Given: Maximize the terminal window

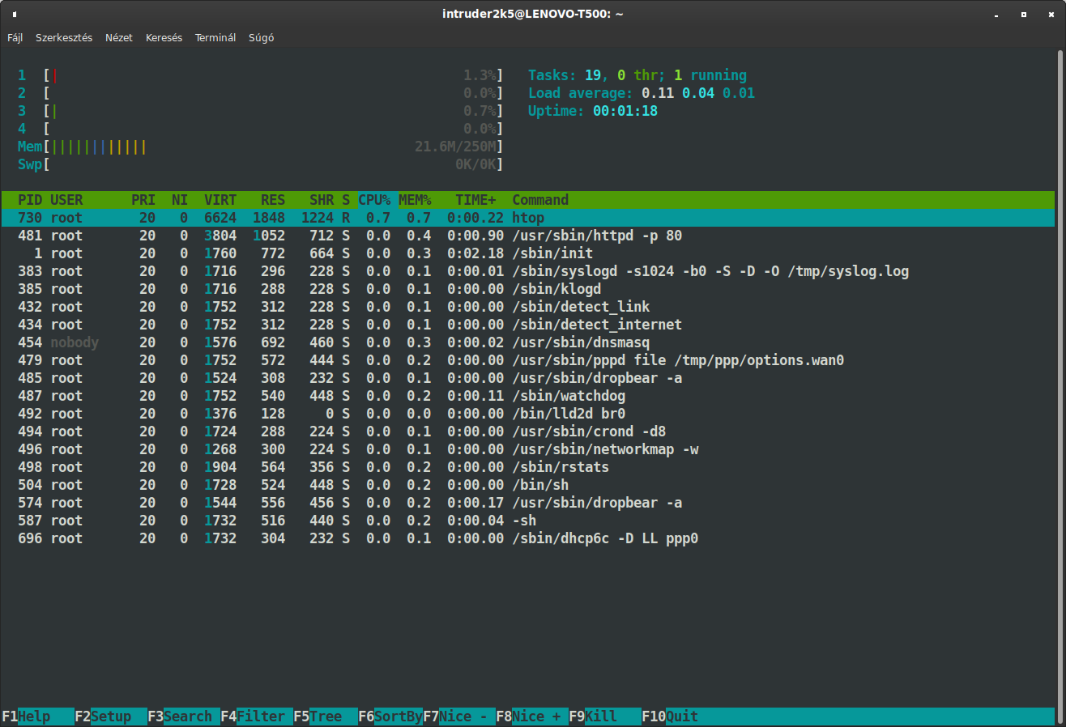Looking at the screenshot, I should pos(1024,14).
